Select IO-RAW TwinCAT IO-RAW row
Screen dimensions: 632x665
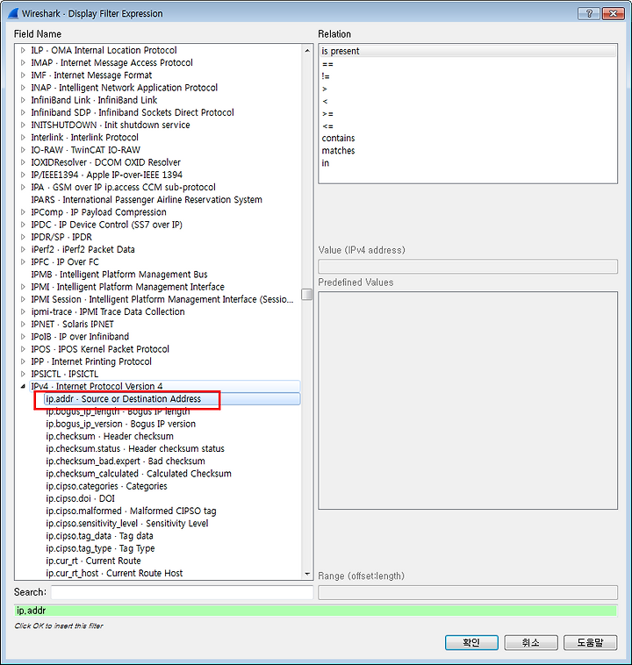85,150
